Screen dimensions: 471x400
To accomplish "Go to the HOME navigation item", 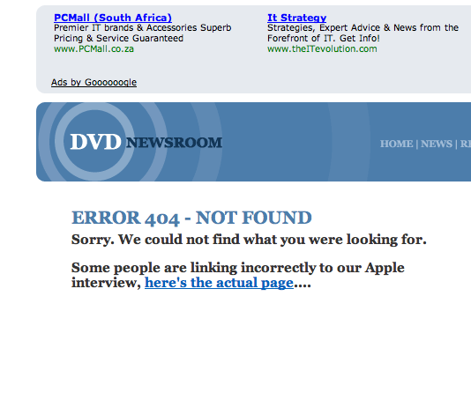I will (x=397, y=144).
